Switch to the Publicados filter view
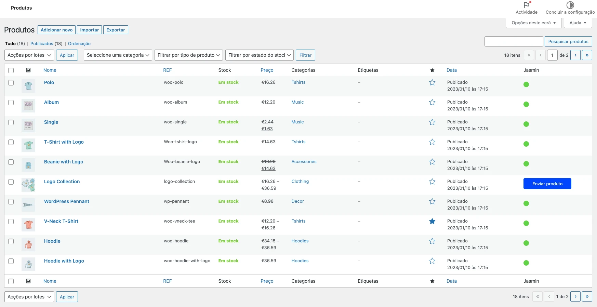 point(42,44)
